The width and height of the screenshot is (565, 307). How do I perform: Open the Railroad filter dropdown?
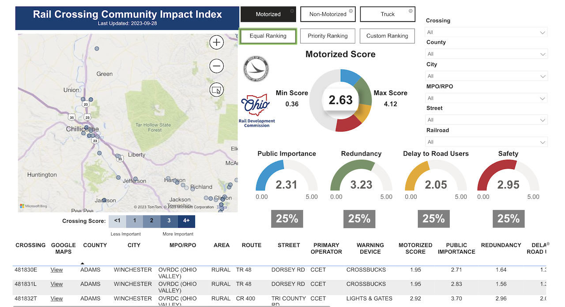pyautogui.click(x=486, y=142)
